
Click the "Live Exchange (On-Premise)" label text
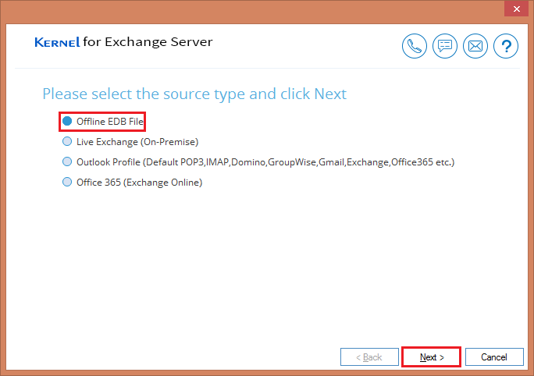pyautogui.click(x=137, y=142)
